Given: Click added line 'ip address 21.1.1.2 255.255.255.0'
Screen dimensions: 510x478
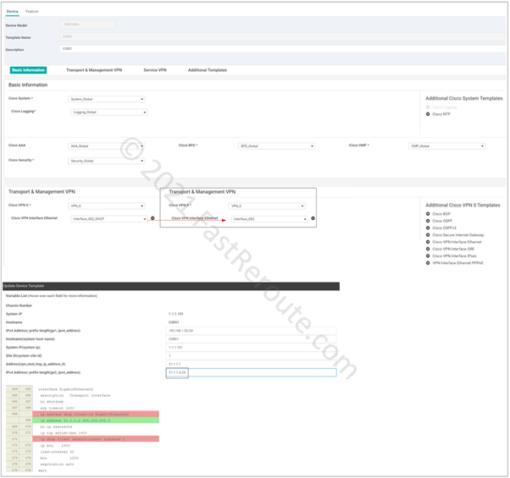Looking at the screenshot, I should click(96, 420).
